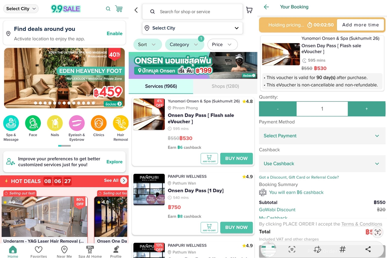Click the quantity value field
Screen dimensions: 387x258
click(322, 109)
